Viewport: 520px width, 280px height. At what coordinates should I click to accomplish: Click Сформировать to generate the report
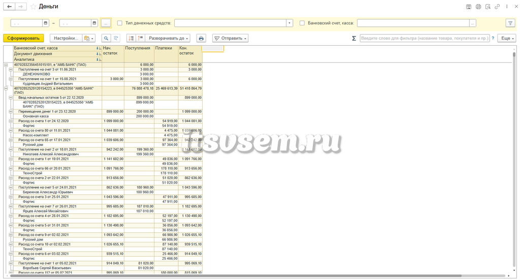(x=23, y=38)
